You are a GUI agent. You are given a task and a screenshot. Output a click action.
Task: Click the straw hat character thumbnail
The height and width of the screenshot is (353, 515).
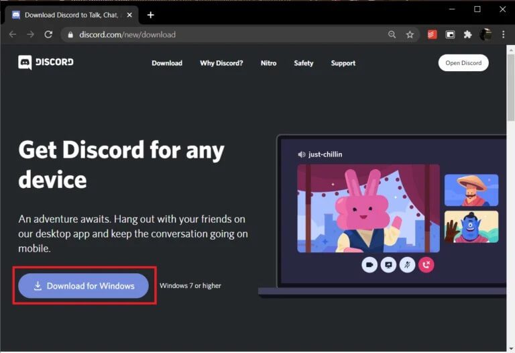click(471, 191)
